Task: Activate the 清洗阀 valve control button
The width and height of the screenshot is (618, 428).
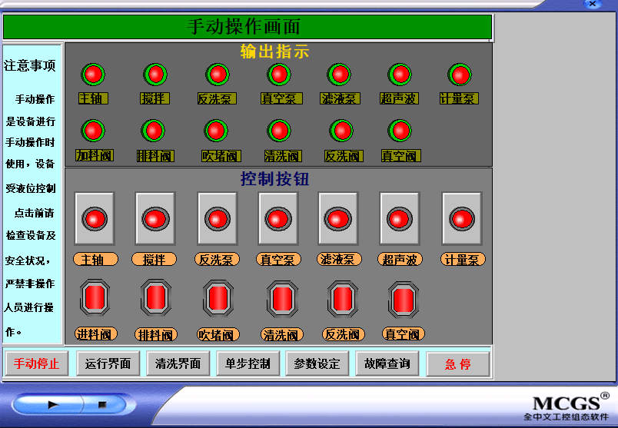Action: [281, 298]
